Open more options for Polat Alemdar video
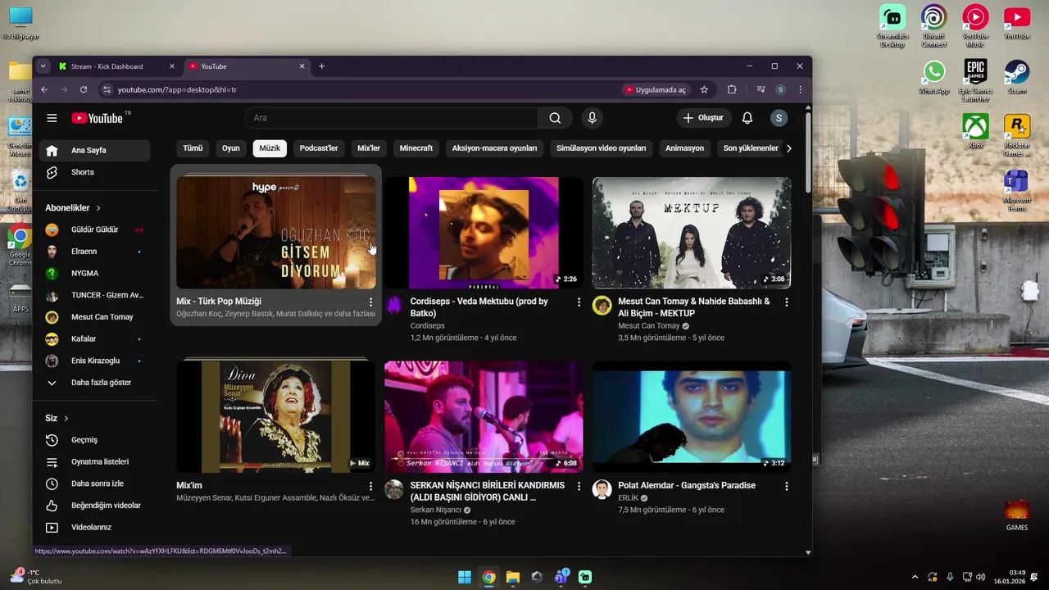Screen dimensions: 1049x590 click(x=787, y=486)
